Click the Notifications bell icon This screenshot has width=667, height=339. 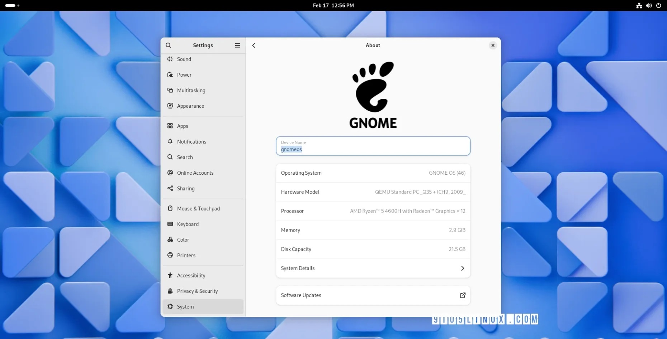coord(170,141)
